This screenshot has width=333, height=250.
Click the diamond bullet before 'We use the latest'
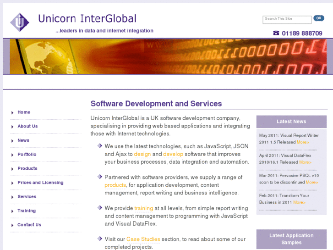[99, 146]
